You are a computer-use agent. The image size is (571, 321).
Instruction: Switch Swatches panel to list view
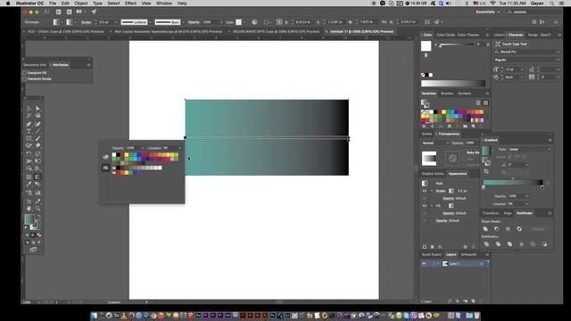click(x=478, y=103)
